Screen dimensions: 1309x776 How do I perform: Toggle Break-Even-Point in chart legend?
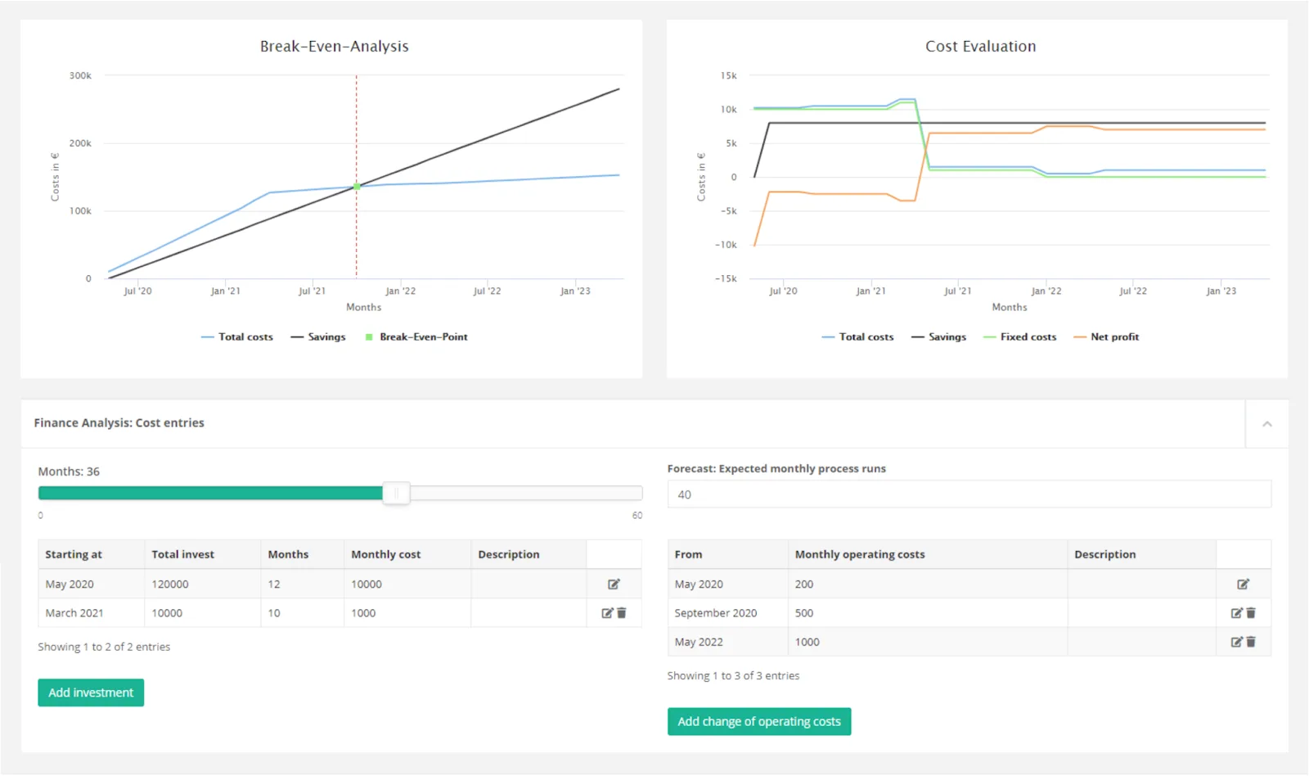point(416,337)
